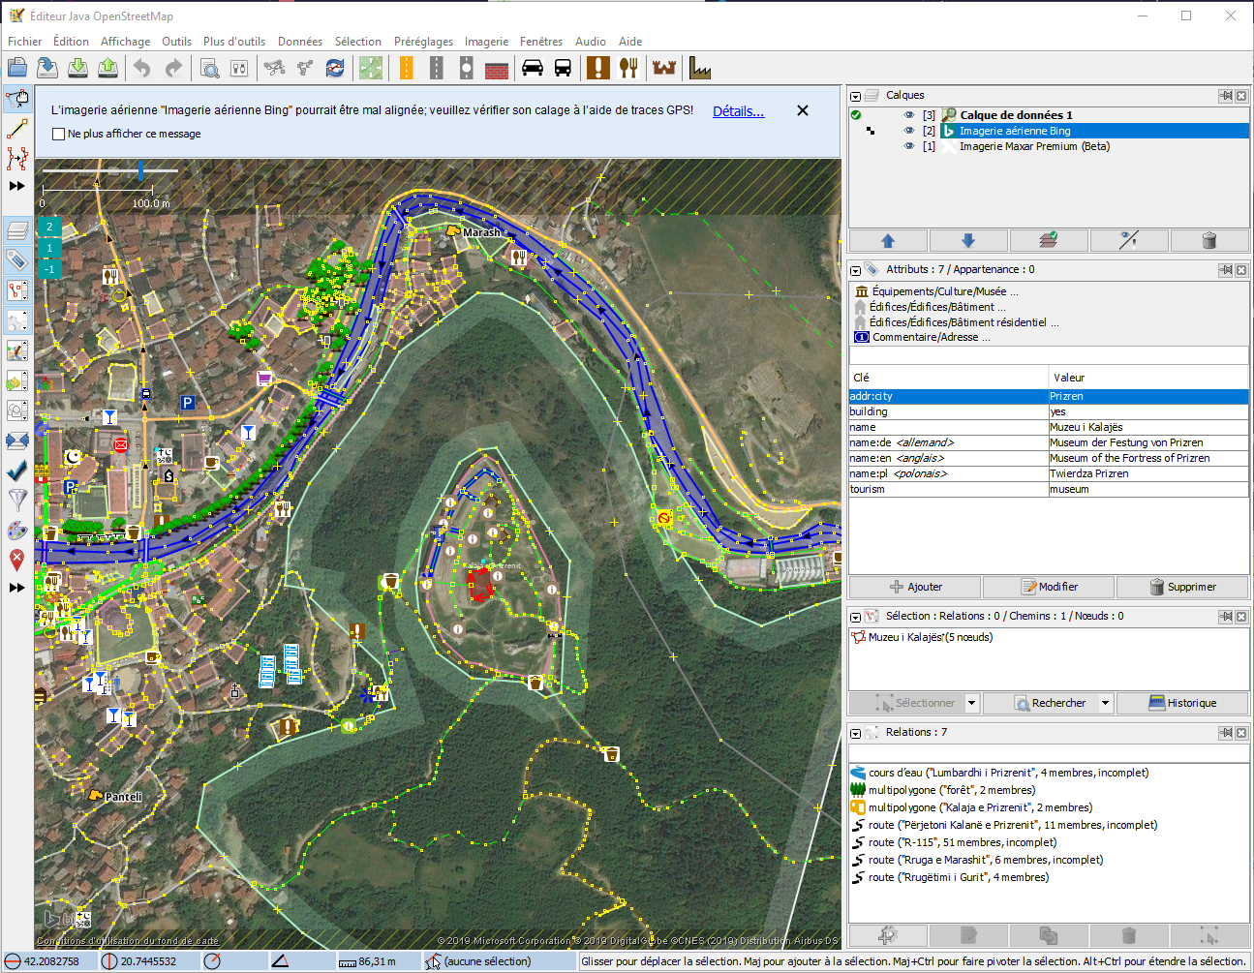
Task: Hide the Imagerie Maxar Premium layer
Action: [909, 146]
